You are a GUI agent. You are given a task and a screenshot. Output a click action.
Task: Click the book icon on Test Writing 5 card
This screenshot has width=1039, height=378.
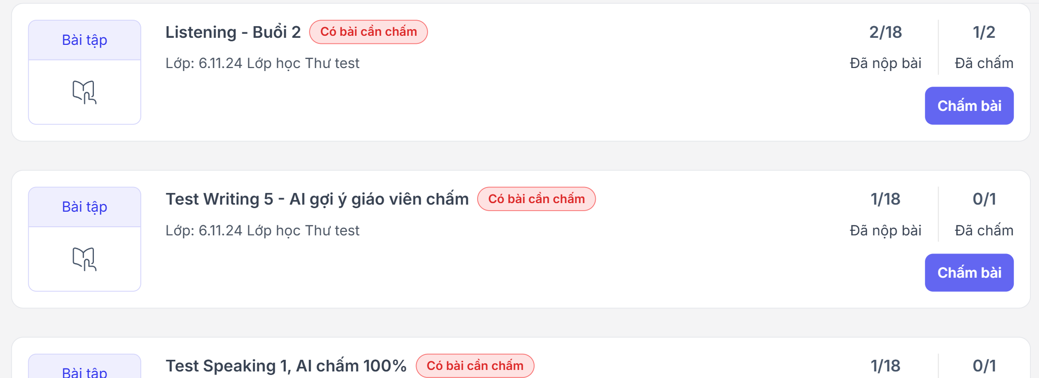point(84,259)
